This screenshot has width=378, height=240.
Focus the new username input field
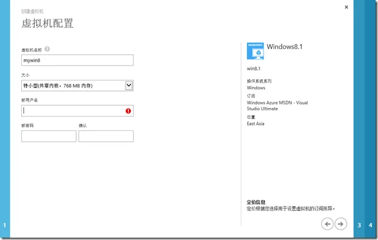tap(77, 111)
